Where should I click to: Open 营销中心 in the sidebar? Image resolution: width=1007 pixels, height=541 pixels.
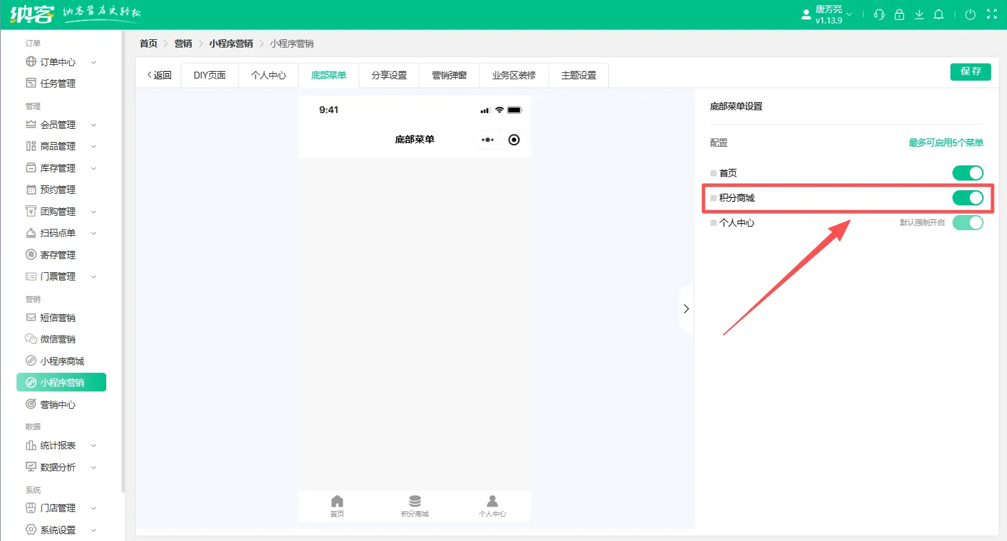pyautogui.click(x=58, y=405)
